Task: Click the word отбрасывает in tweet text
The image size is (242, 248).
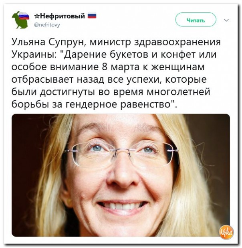Action: [42, 79]
